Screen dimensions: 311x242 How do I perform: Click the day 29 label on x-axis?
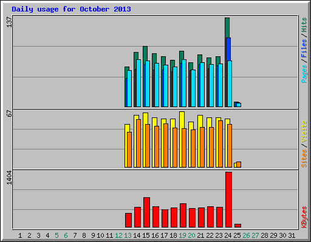pos(273,235)
